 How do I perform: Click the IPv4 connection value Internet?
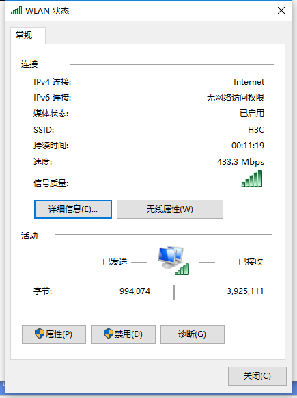click(249, 82)
